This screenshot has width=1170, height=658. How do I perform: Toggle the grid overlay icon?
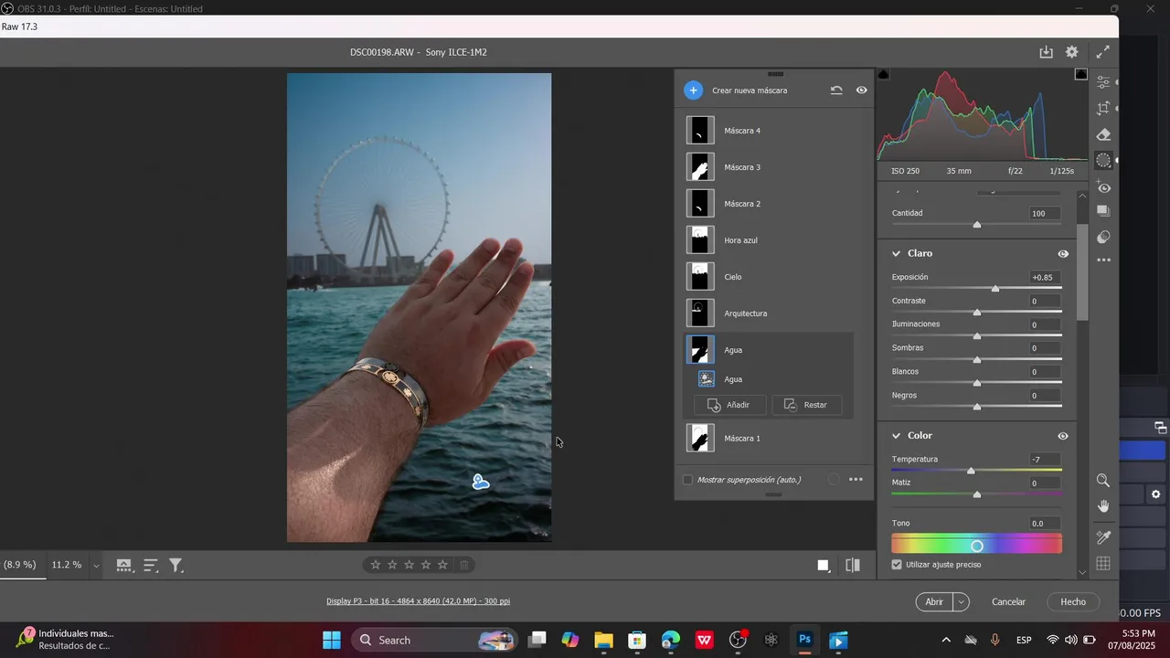[x=1103, y=564]
